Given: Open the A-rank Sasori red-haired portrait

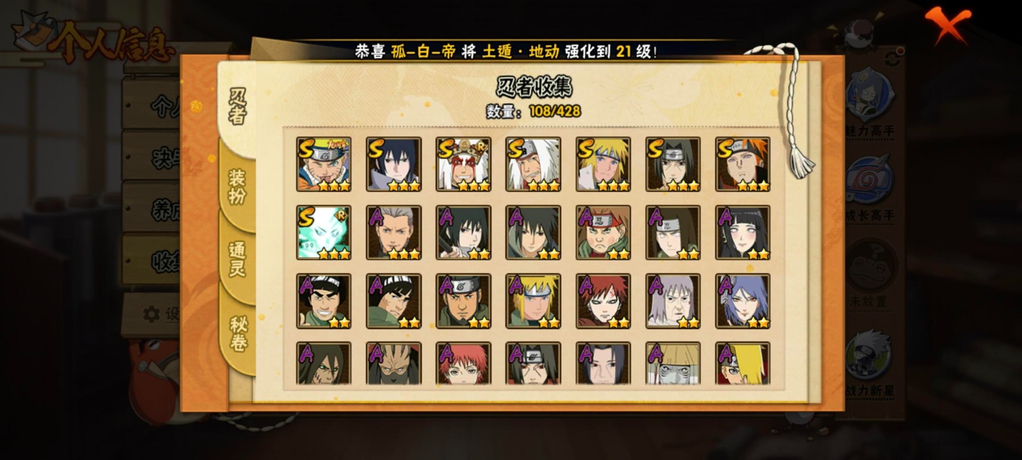Looking at the screenshot, I should pyautogui.click(x=463, y=363).
